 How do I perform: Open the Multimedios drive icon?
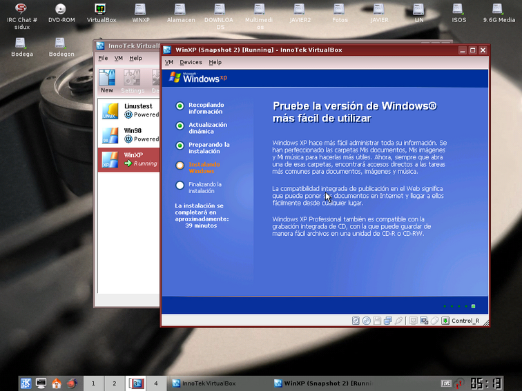[259, 16]
